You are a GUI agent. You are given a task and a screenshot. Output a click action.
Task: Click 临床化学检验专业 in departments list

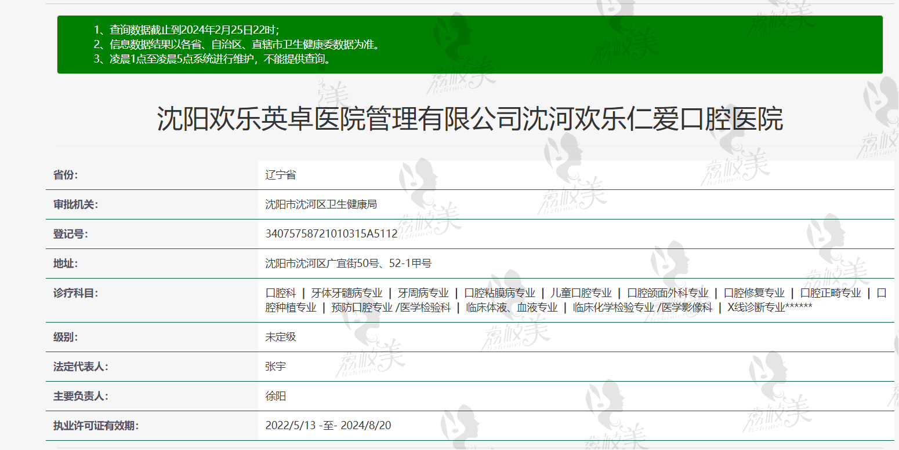pyautogui.click(x=614, y=308)
